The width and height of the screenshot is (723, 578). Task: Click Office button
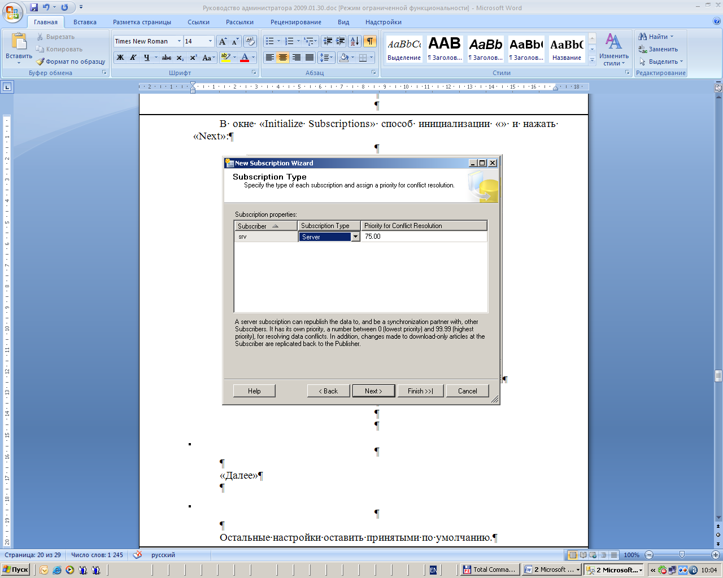[x=12, y=12]
